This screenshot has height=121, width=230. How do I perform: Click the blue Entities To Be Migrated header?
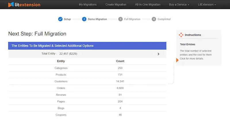coord(87,46)
